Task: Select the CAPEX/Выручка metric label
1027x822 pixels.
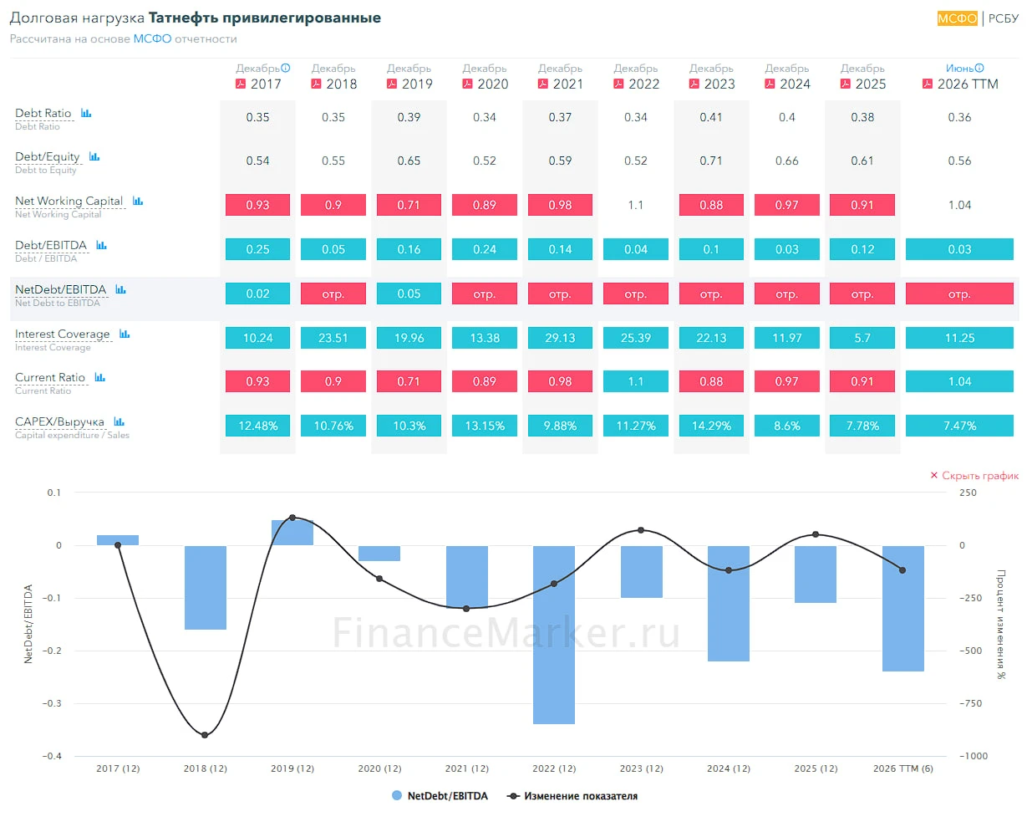Action: click(x=60, y=421)
